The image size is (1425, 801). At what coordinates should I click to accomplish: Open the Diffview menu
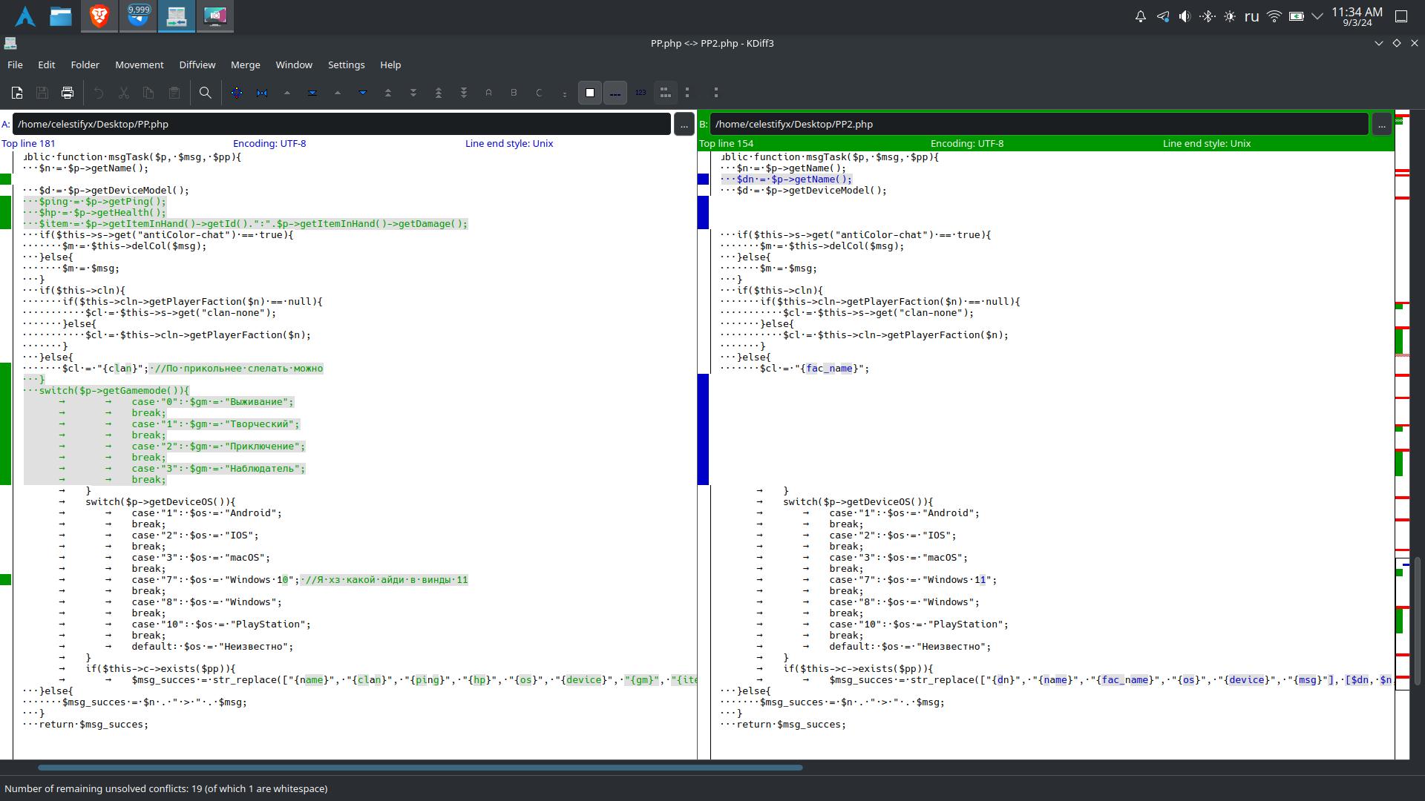[197, 65]
